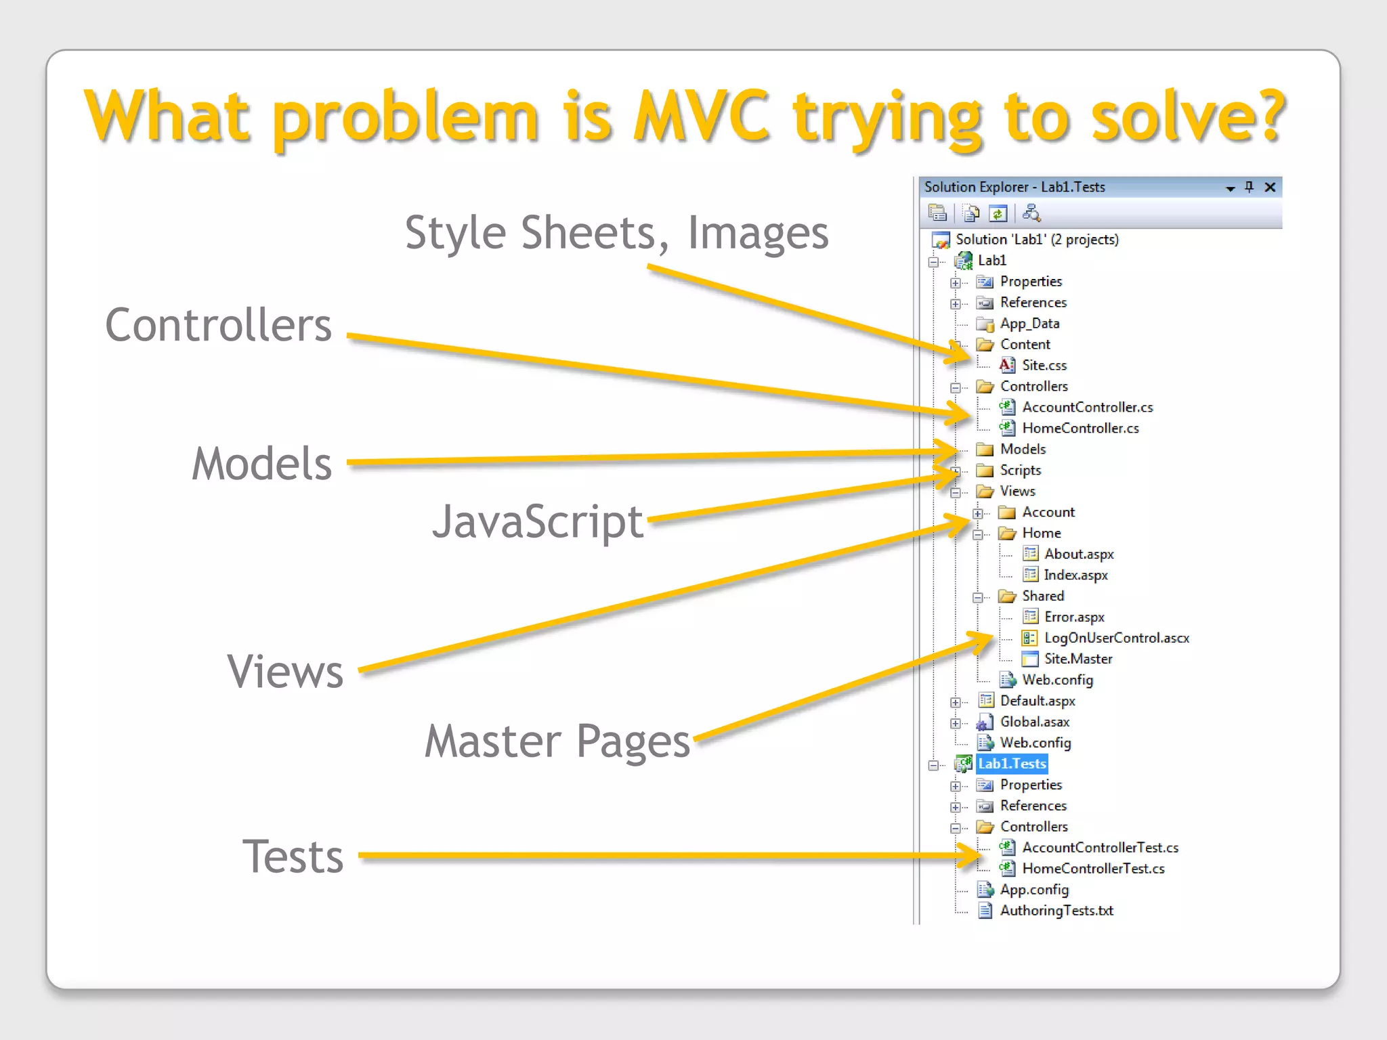Image resolution: width=1387 pixels, height=1040 pixels.
Task: Click the AccountController.cs C# file icon
Action: click(x=1007, y=407)
